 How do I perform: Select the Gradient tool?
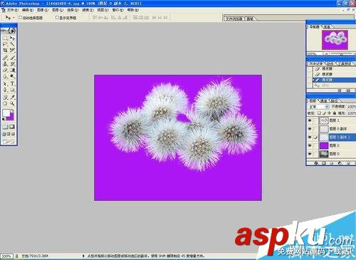coord(12,71)
